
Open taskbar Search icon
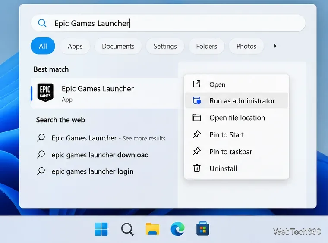coord(127,229)
